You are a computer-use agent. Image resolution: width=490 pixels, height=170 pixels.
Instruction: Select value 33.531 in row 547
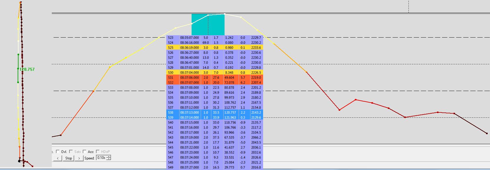(x=229, y=157)
